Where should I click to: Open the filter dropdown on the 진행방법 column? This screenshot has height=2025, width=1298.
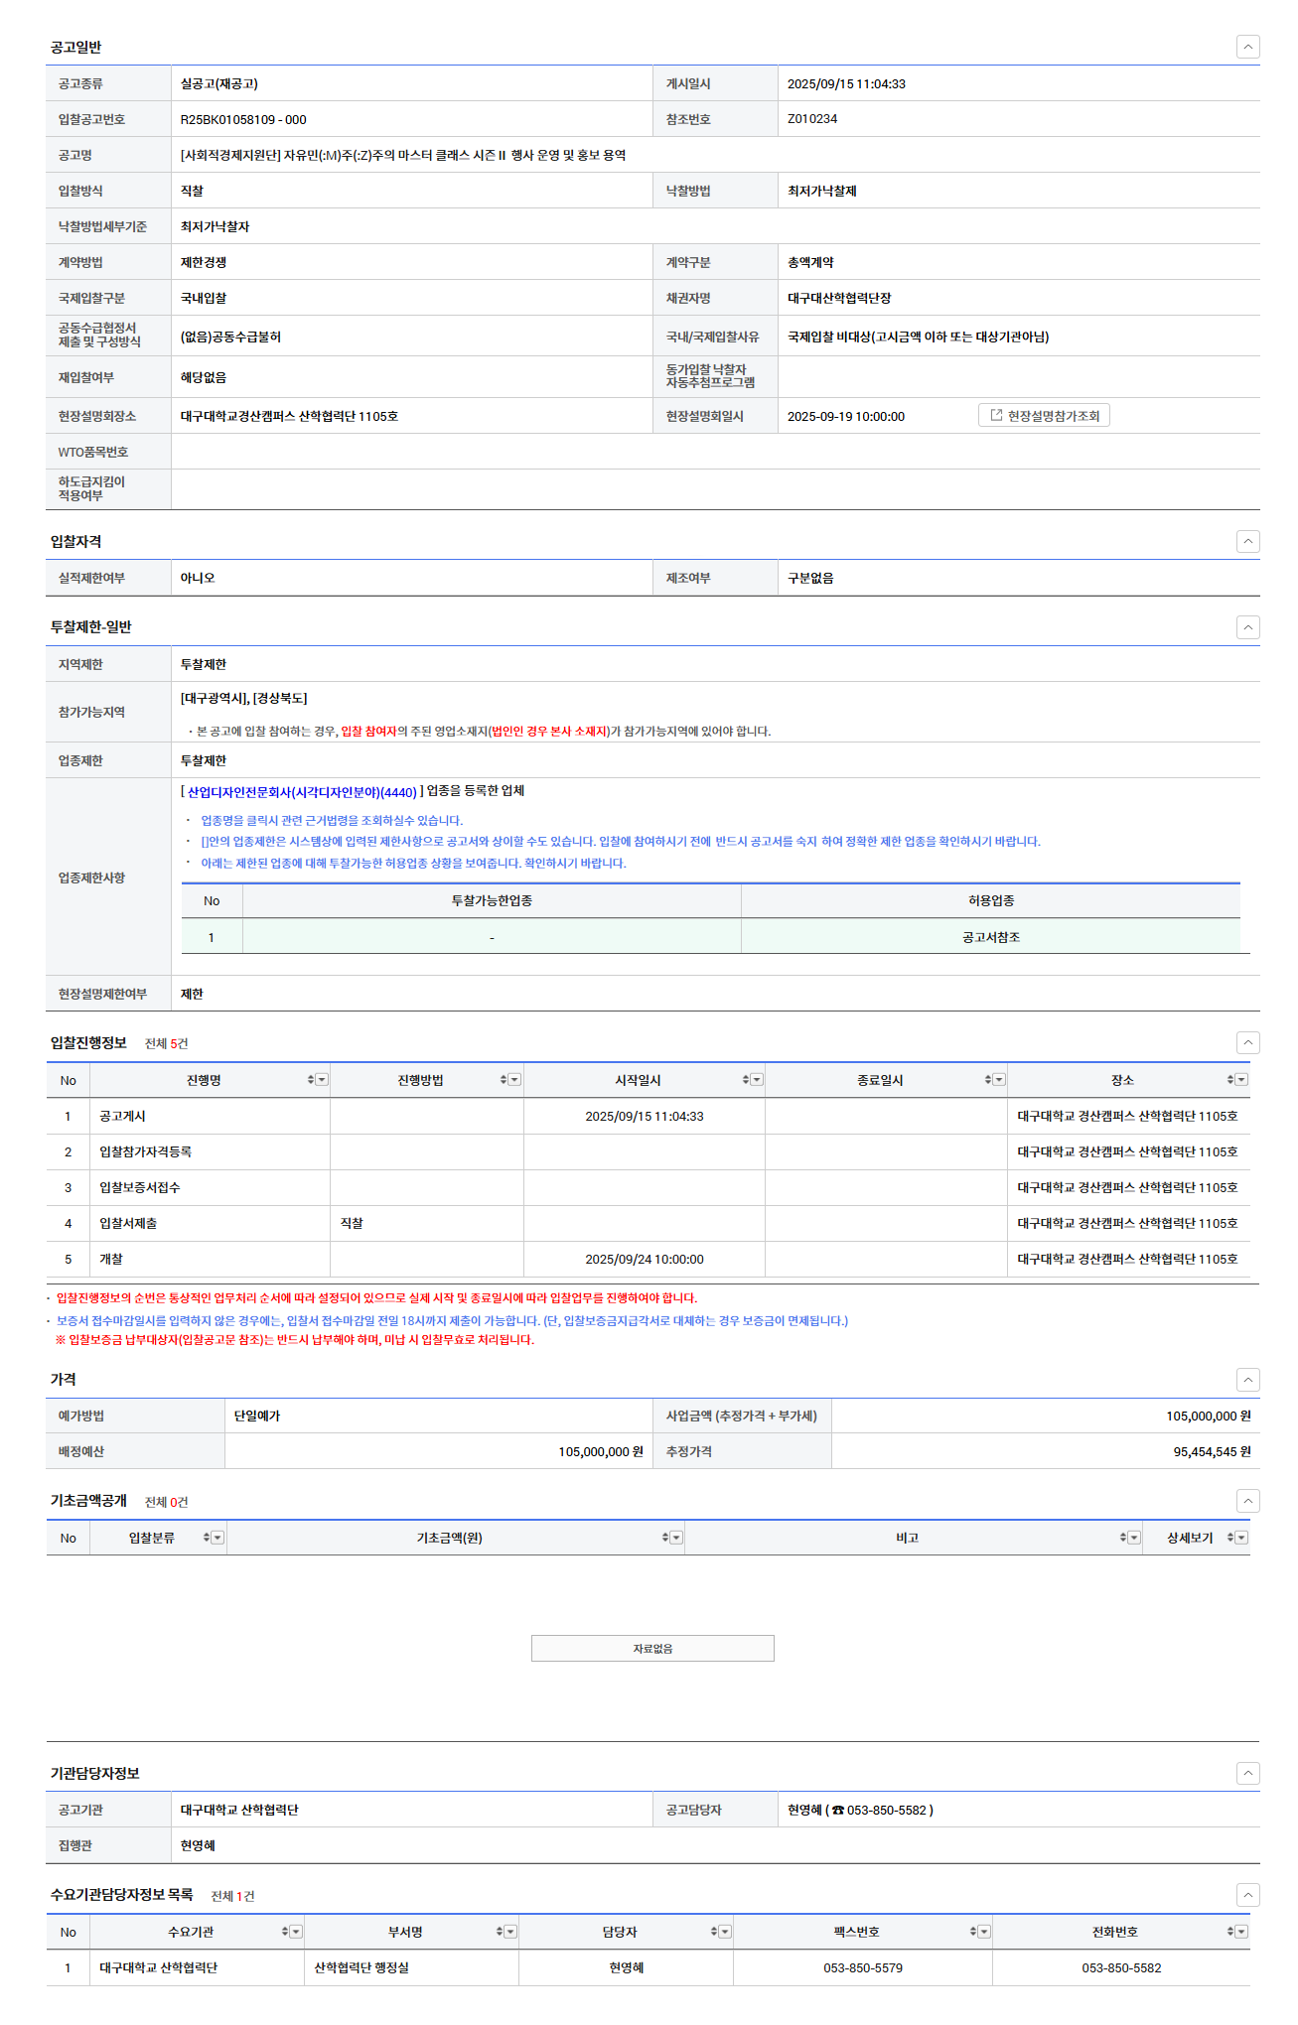[514, 1080]
